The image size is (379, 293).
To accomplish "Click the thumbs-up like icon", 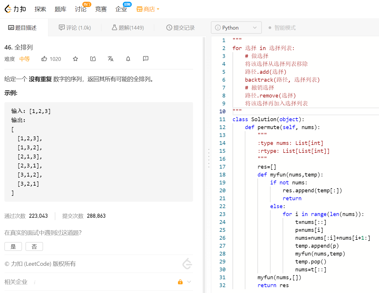I will [x=44, y=59].
